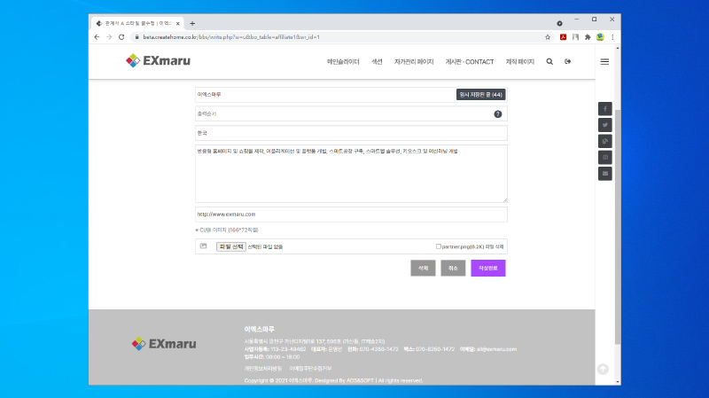Open the Adobe Acrobat extension icon
Viewport: 709px width, 398px height.
(563, 37)
